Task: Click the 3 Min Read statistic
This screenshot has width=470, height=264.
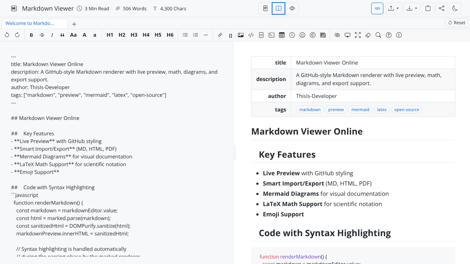Action: coord(93,8)
